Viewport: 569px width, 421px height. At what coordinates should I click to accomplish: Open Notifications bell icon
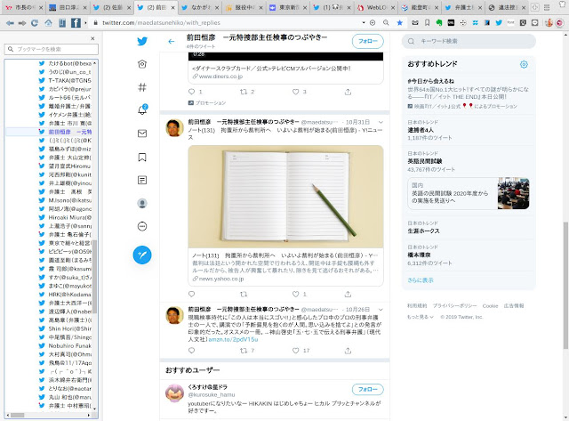(x=142, y=110)
